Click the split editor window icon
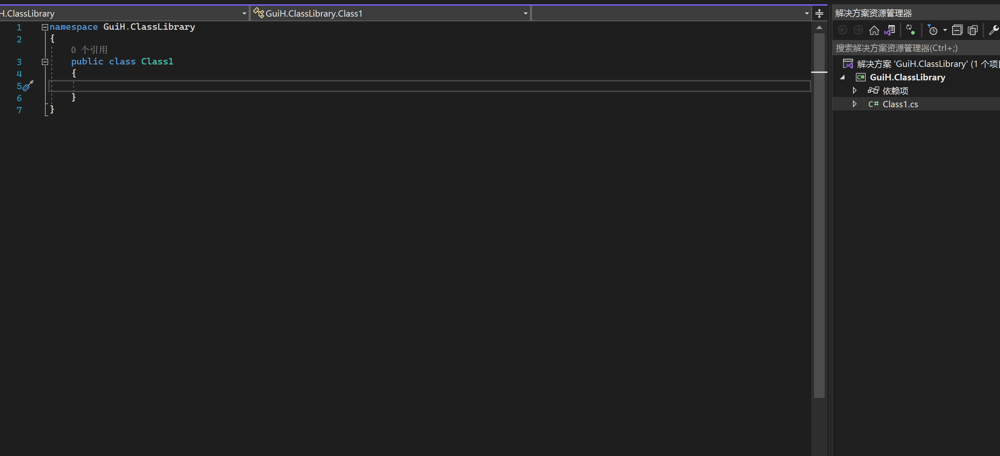Screen dimensions: 1000x456 coord(819,13)
